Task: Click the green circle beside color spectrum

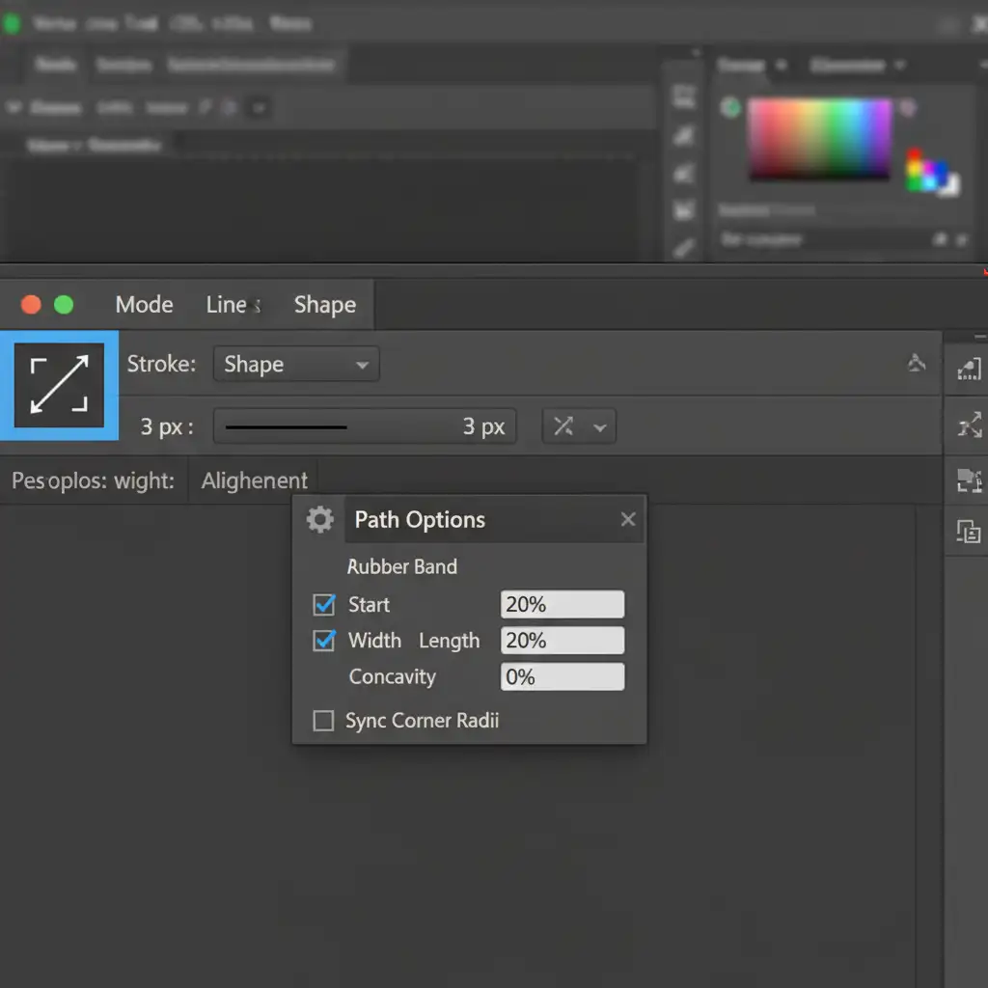Action: 731,108
